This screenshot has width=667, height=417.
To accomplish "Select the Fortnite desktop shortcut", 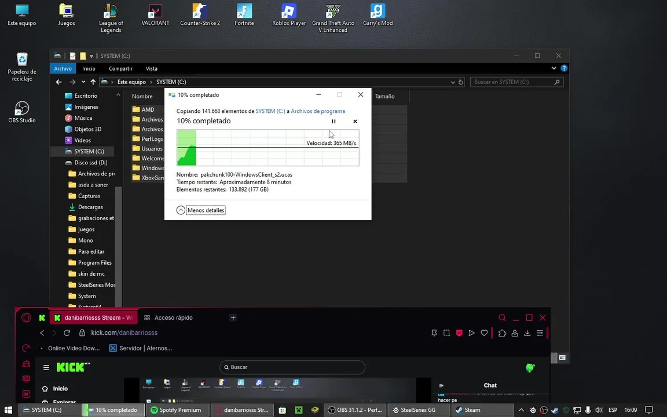I will click(x=244, y=15).
